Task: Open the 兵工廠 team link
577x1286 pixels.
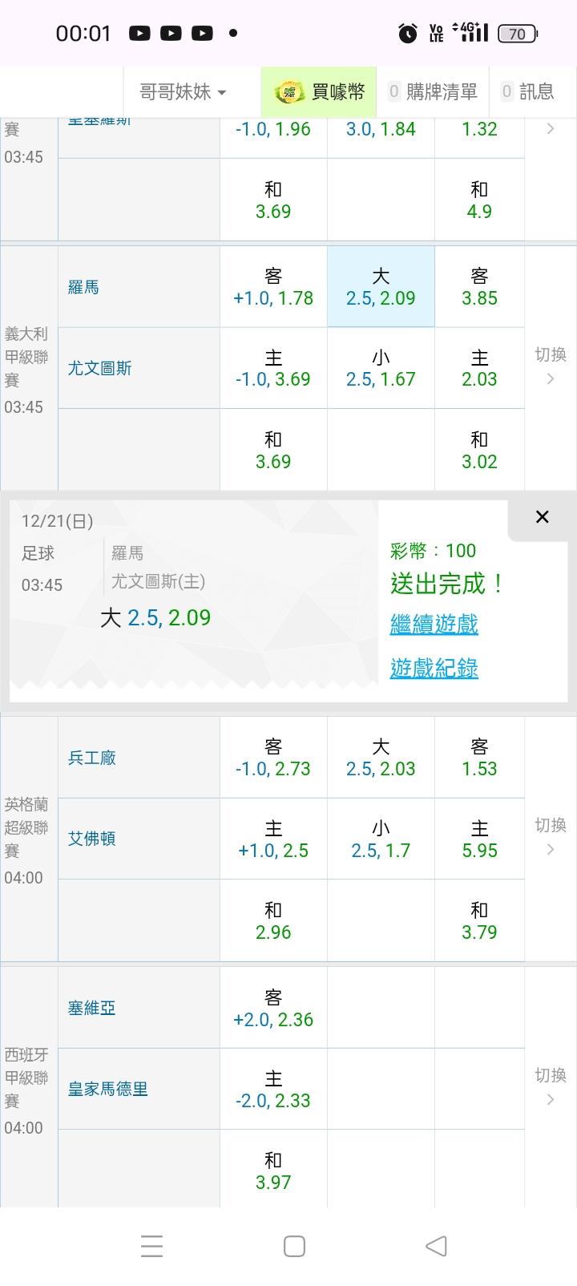Action: (x=92, y=758)
